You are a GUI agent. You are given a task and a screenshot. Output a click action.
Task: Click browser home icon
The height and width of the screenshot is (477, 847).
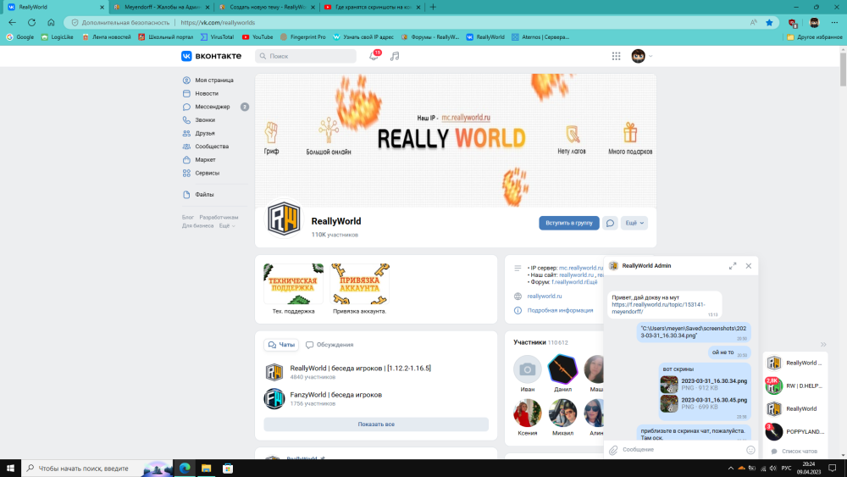51,22
